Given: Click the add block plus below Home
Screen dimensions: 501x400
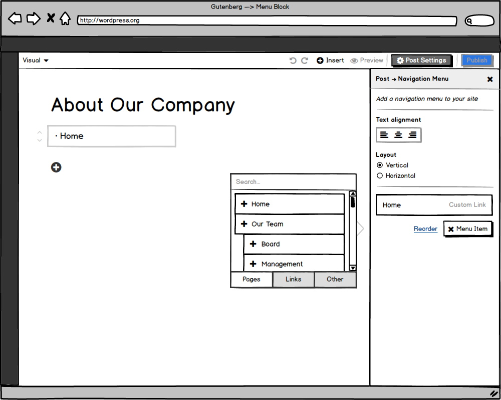Looking at the screenshot, I should (x=56, y=167).
